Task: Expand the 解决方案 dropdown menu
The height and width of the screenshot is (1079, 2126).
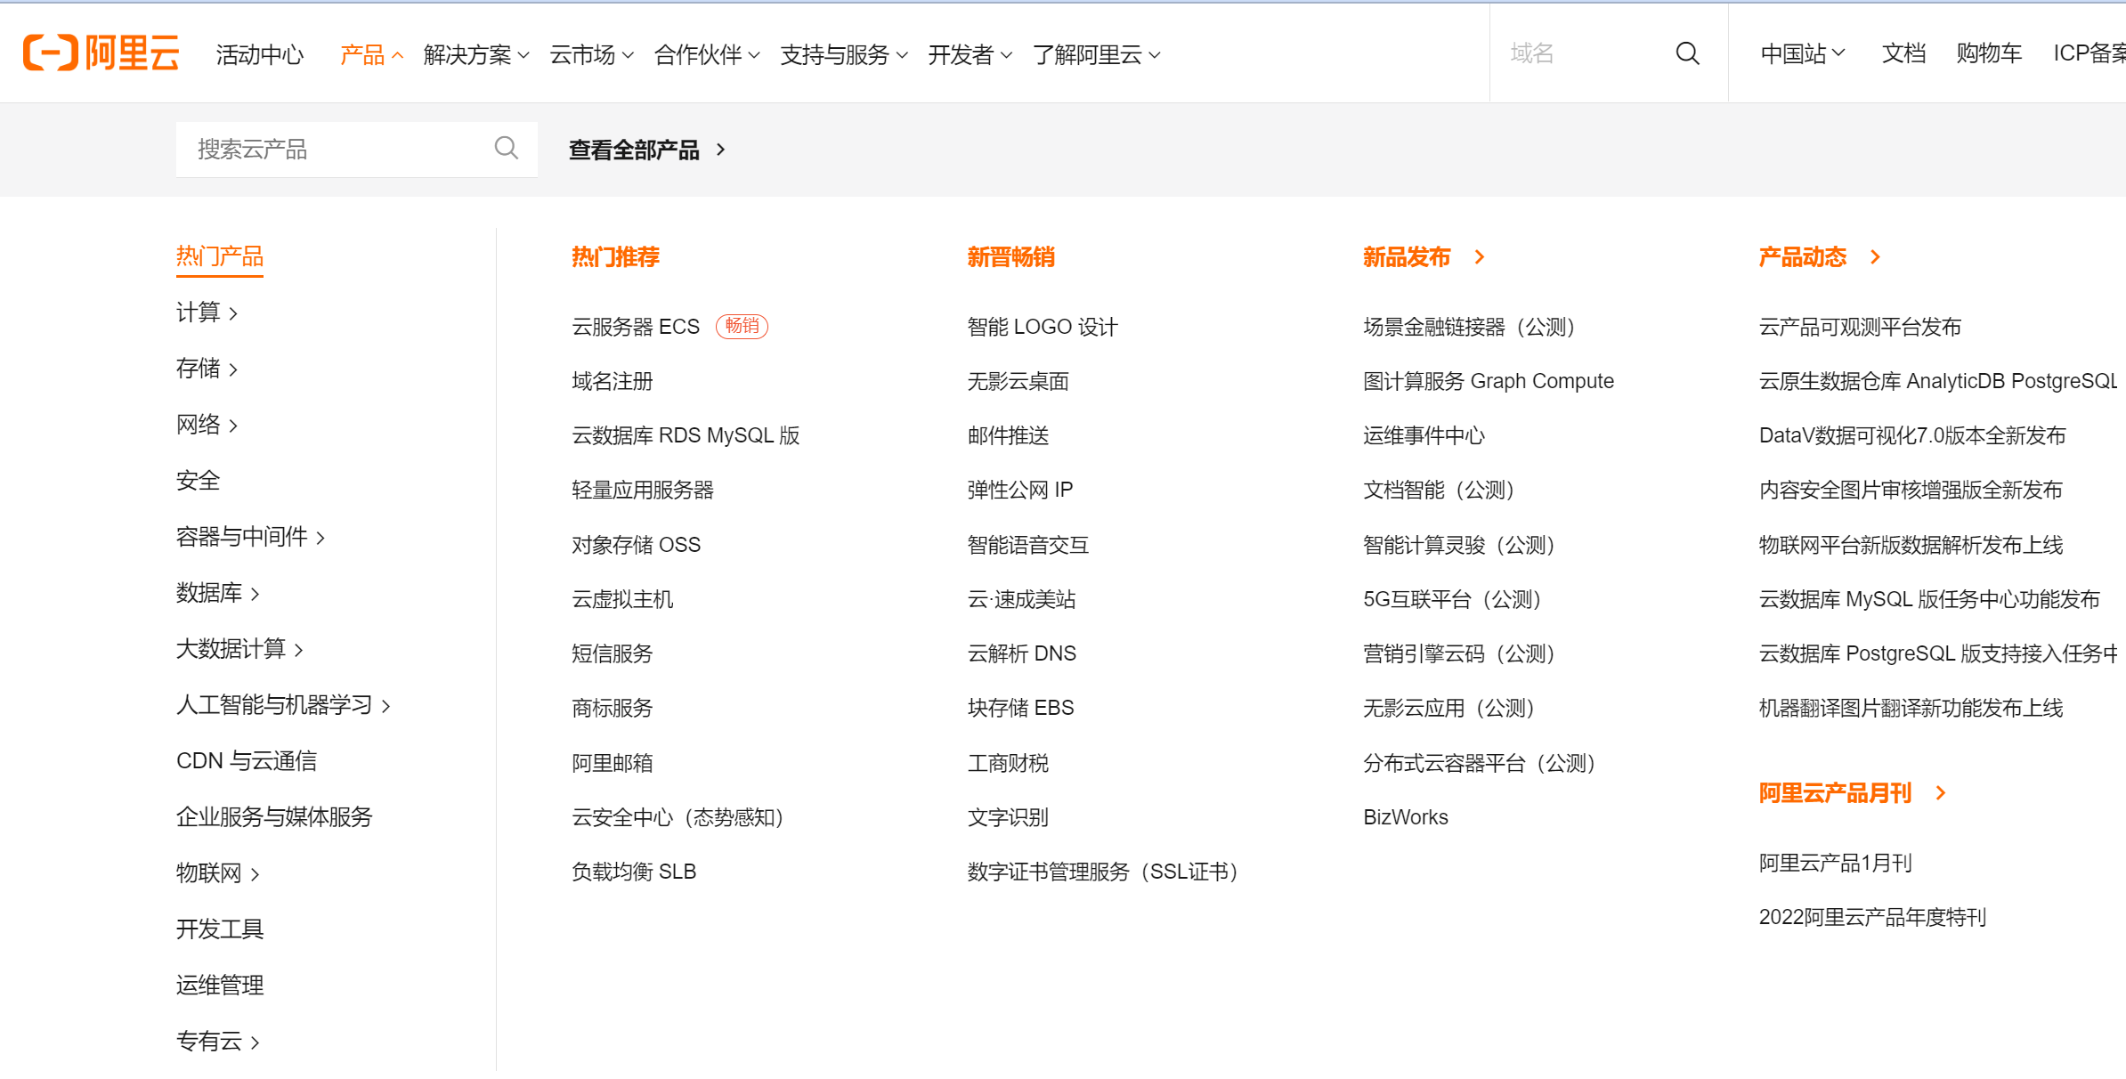Action: pyautogui.click(x=476, y=55)
